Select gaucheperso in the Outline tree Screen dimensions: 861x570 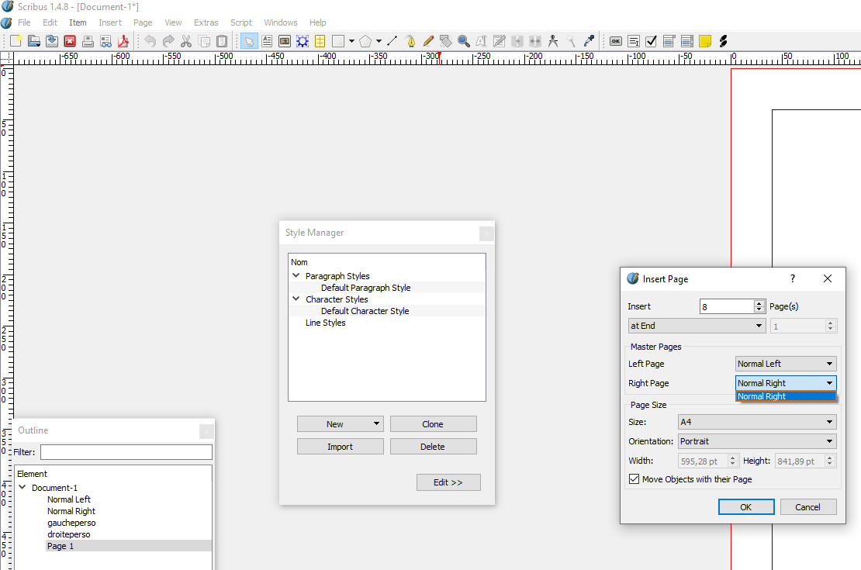click(71, 523)
